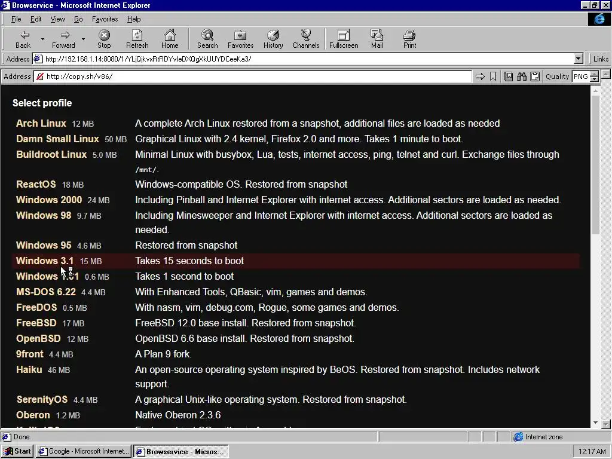Open the Windows Start menu
This screenshot has width=612, height=459.
pyautogui.click(x=17, y=451)
